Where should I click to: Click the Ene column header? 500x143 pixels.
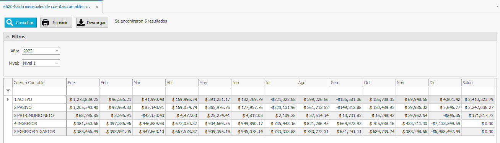click(83, 83)
